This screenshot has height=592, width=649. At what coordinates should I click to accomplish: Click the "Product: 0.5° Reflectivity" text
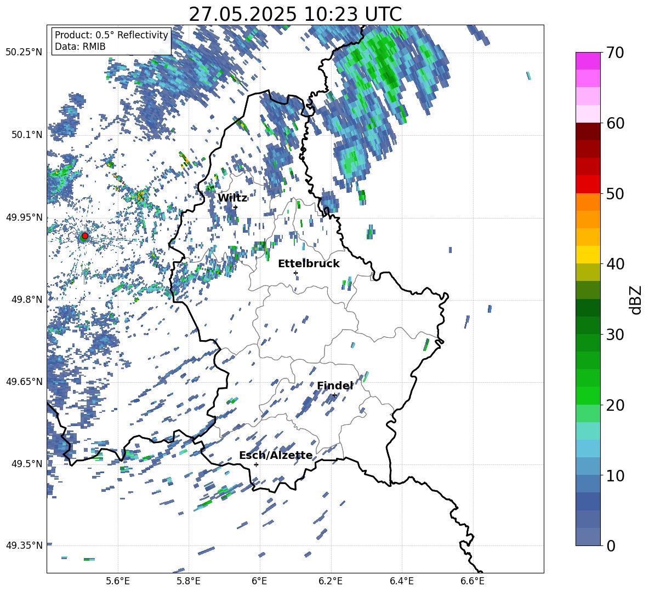click(111, 35)
